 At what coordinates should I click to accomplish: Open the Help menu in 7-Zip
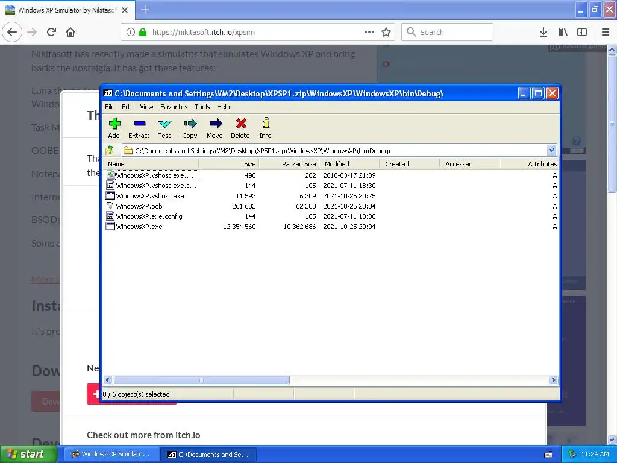point(223,107)
